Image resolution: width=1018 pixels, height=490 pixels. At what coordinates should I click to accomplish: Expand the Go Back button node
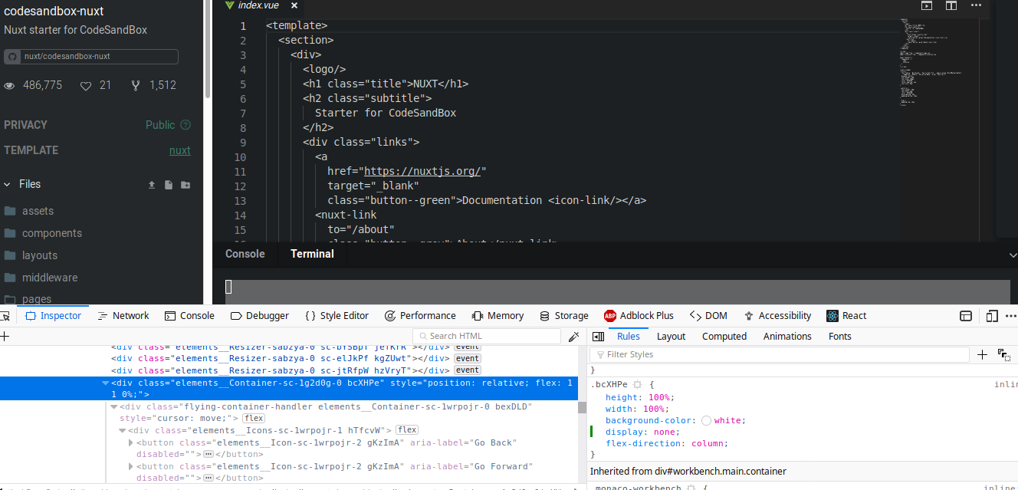[x=131, y=442]
